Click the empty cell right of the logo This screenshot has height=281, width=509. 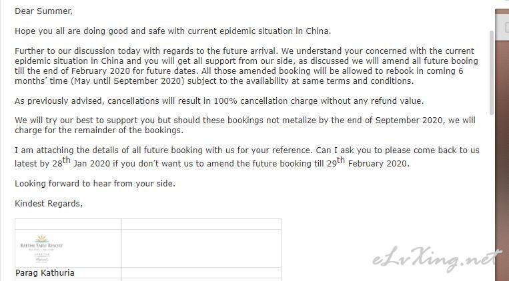[x=201, y=248]
